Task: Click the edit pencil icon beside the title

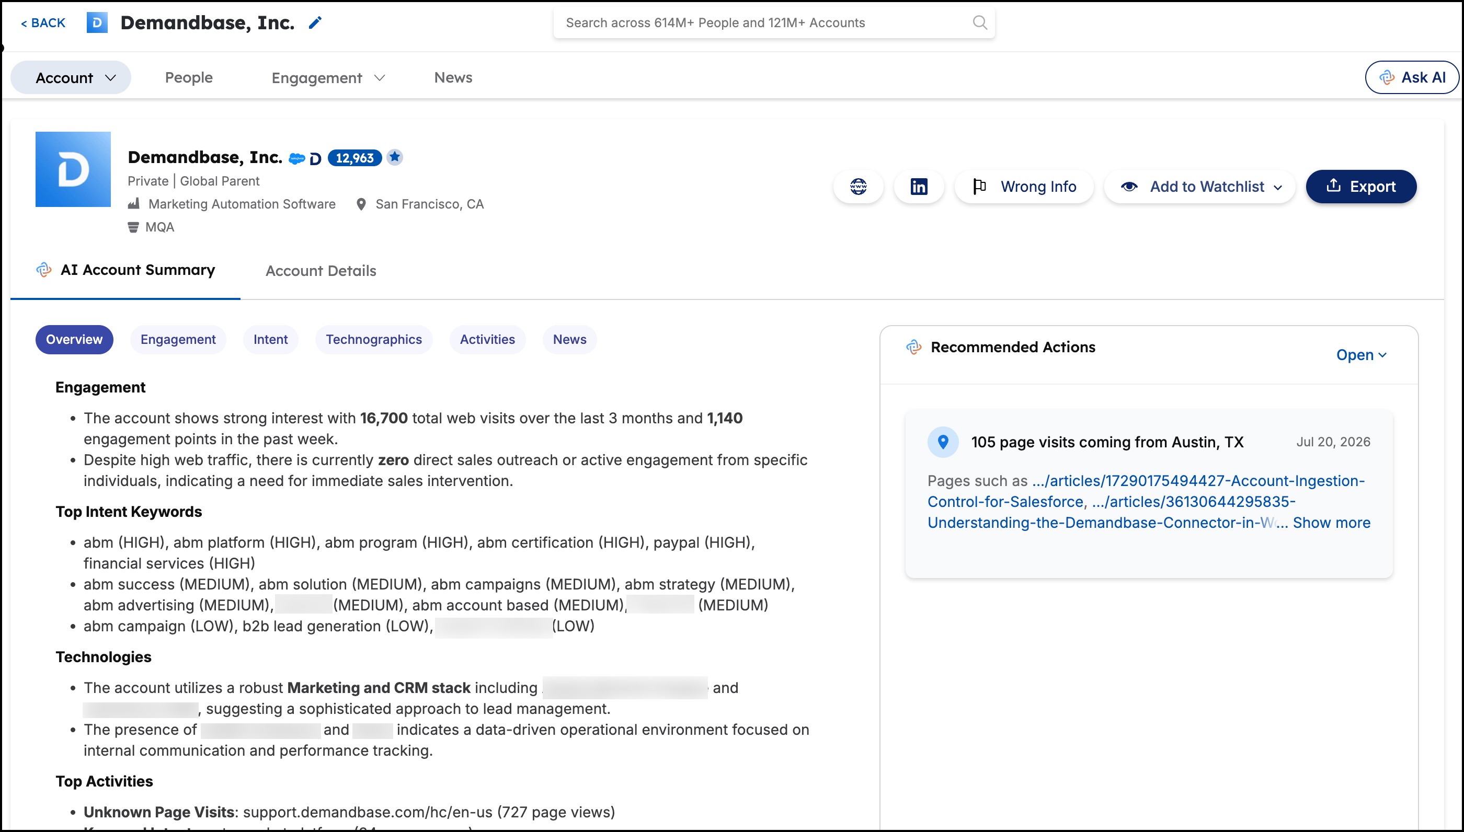Action: point(315,23)
